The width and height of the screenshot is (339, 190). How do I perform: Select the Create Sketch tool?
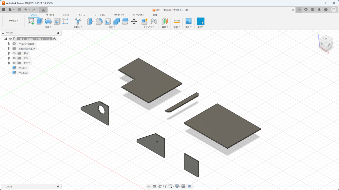[x=31, y=22]
